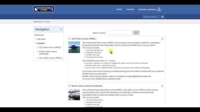Screen dimensions: 200x112
Task: Open Site home in Navigation
Action: (41, 39)
